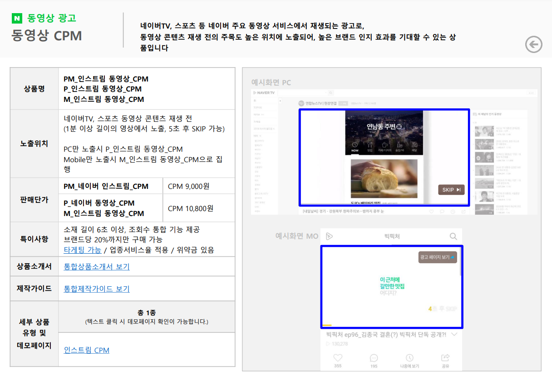552x380 pixels.
Task: Click the yellow ad progress bar in mobile player
Action: tap(327, 325)
